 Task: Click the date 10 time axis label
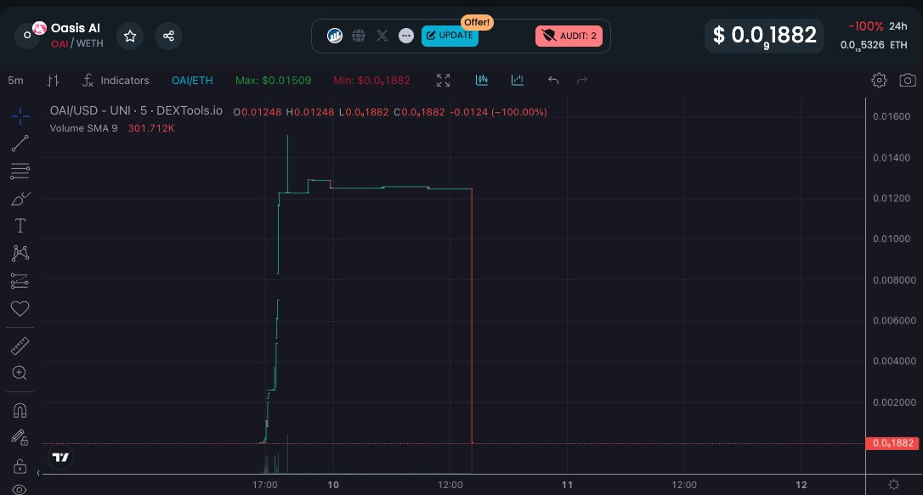tap(333, 485)
